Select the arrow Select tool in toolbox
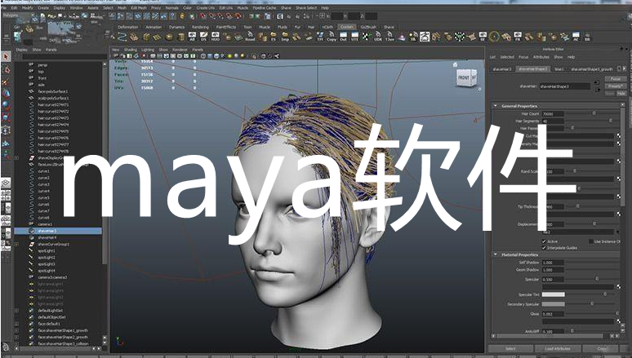This screenshot has width=632, height=358. [6, 57]
